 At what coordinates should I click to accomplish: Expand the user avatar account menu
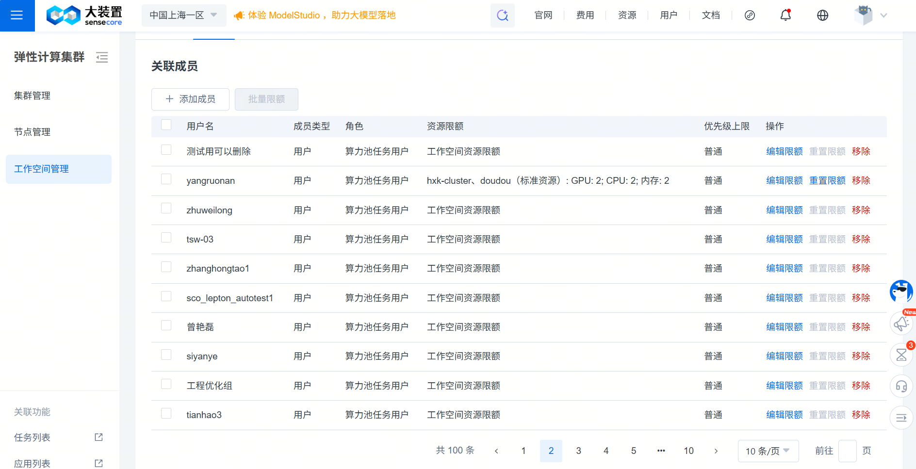point(870,16)
